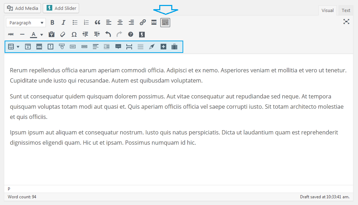Open the text color picker arrow
The width and height of the screenshot is (358, 205).
coord(42,35)
